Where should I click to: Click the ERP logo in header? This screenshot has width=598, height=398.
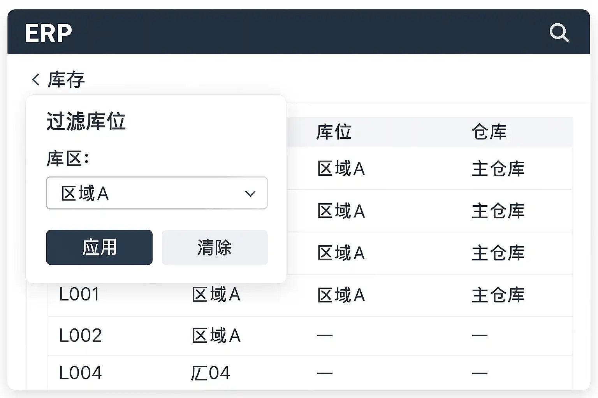(49, 33)
